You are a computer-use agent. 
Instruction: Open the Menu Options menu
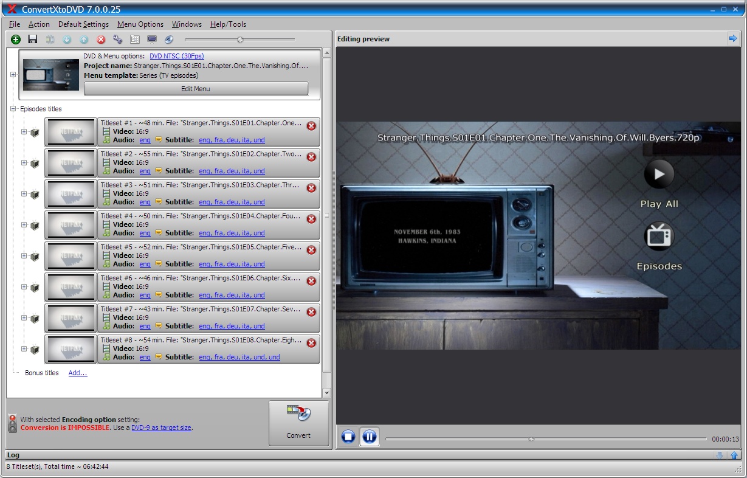point(140,24)
